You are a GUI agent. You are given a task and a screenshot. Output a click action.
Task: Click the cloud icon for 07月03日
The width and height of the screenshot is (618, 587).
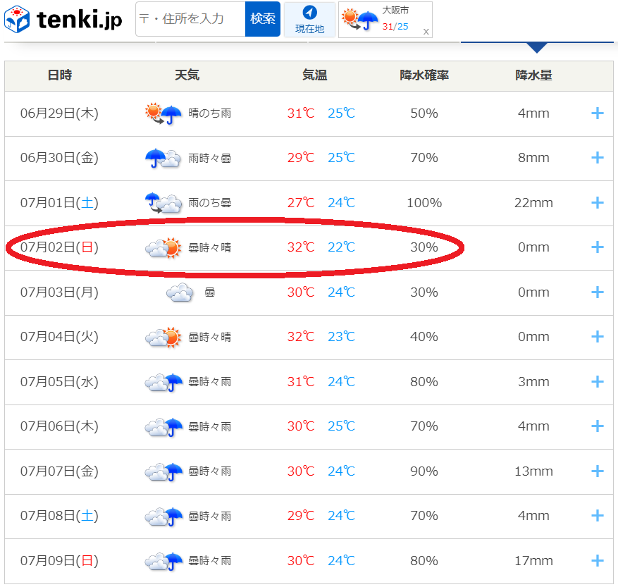tap(180, 292)
